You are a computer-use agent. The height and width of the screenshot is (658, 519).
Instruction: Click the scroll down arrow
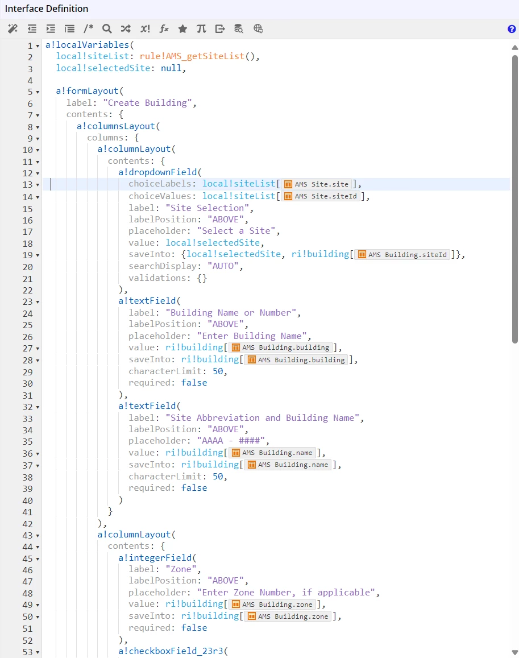[x=515, y=652]
